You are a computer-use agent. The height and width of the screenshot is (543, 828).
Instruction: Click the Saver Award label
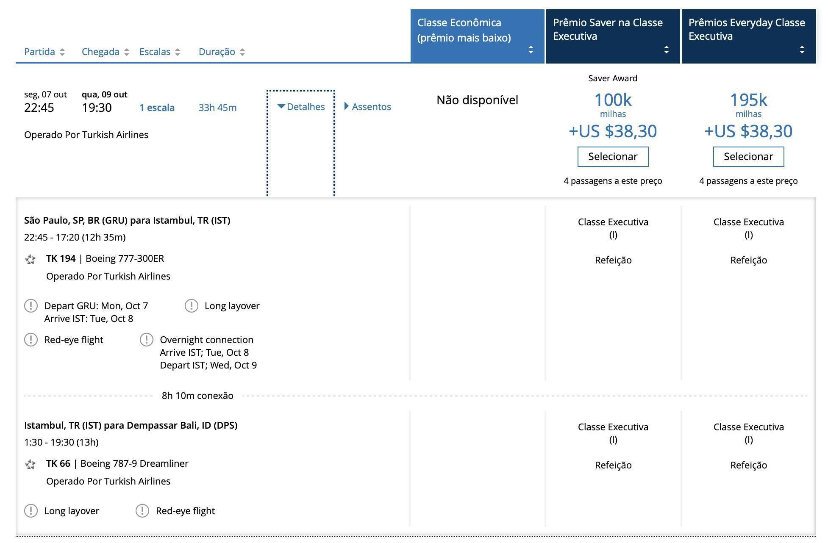coord(613,78)
